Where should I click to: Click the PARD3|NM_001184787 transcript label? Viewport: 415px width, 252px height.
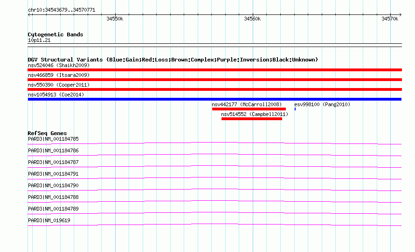[53, 162]
